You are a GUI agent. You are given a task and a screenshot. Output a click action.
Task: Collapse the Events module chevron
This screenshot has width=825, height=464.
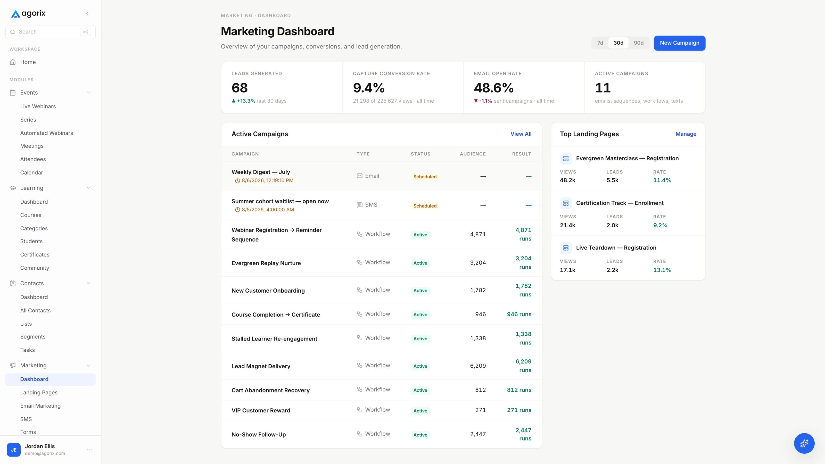pos(88,93)
